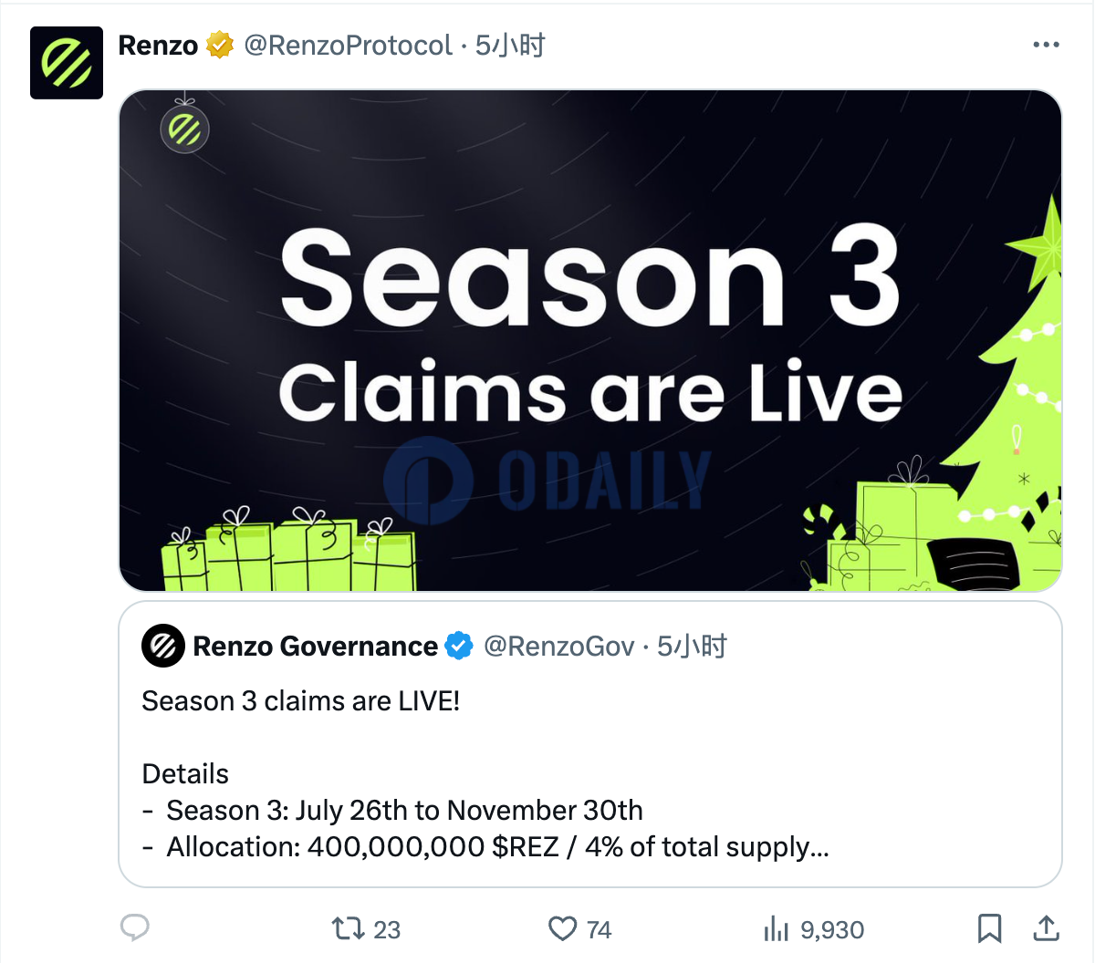Viewport: 1095px width, 963px height.
Task: Click the Renzo profile avatar
Action: (x=67, y=63)
